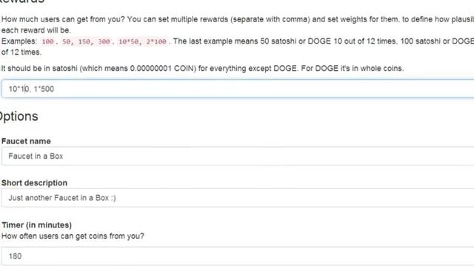Select the Short description input box

[238, 198]
